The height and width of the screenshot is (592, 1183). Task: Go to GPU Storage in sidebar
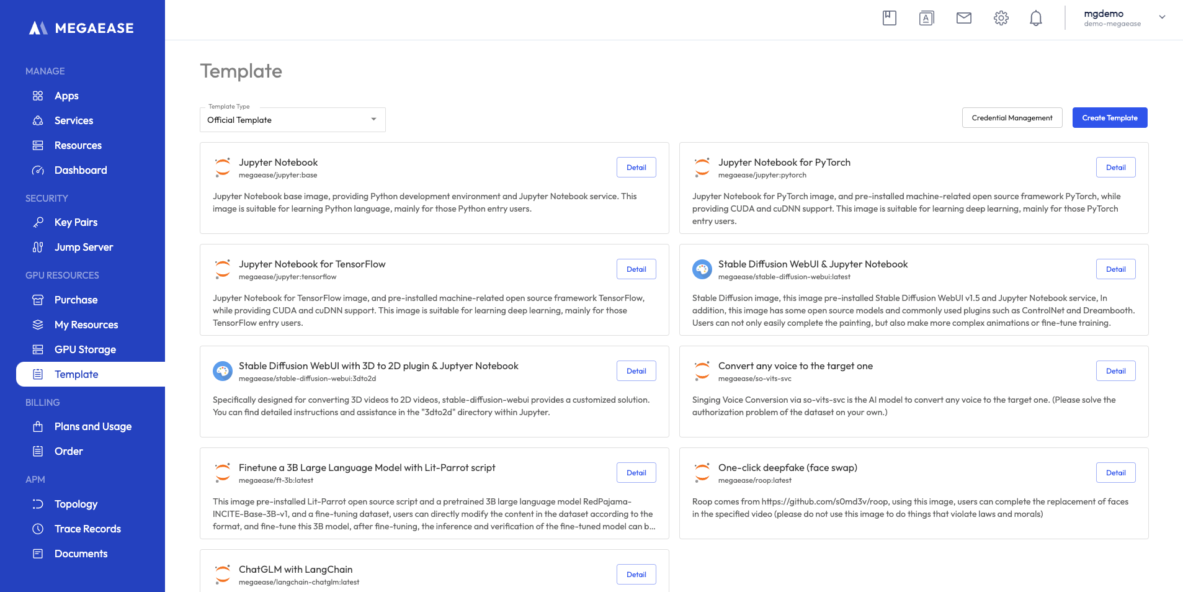coord(85,349)
